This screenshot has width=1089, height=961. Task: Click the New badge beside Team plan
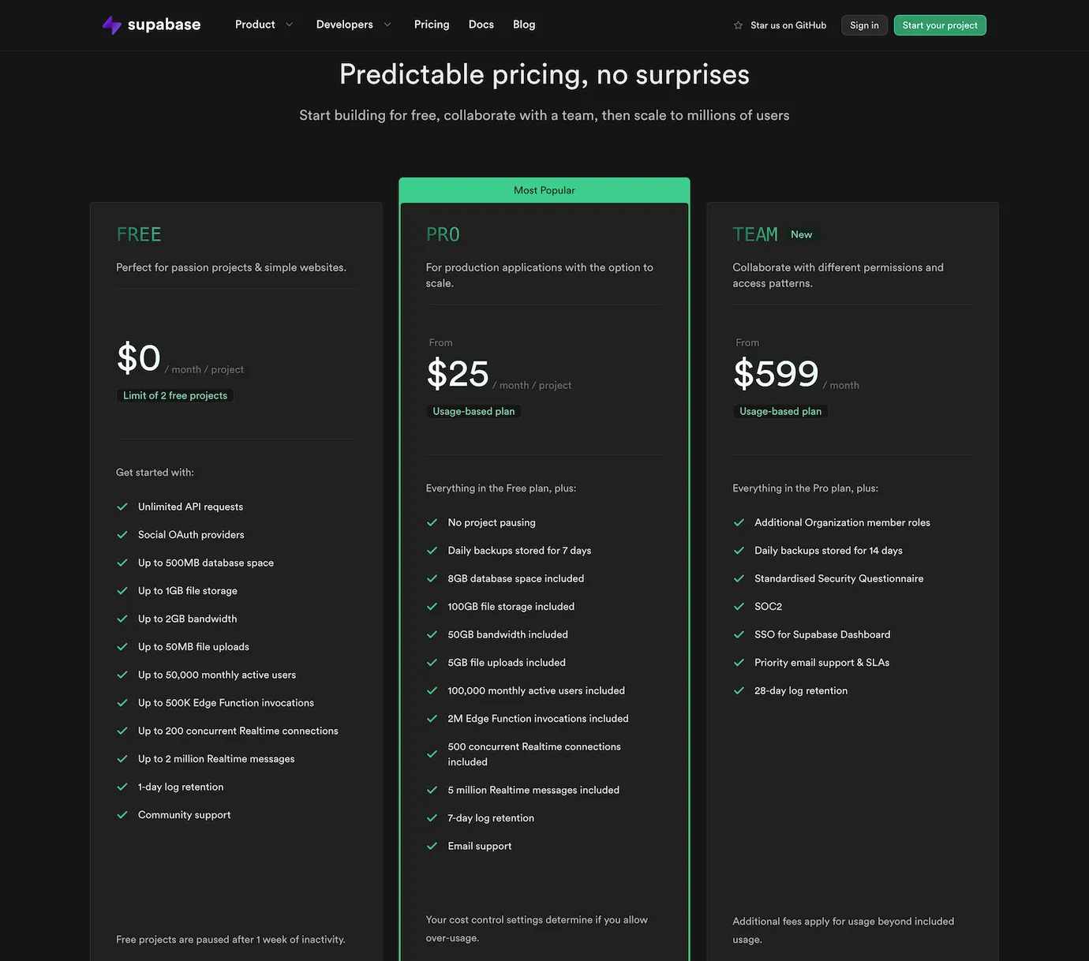[801, 234]
